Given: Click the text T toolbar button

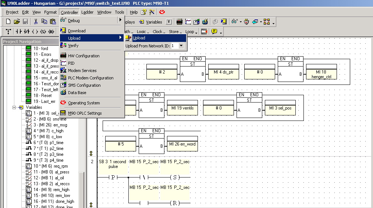Looking at the screenshot, I should coord(168,22).
